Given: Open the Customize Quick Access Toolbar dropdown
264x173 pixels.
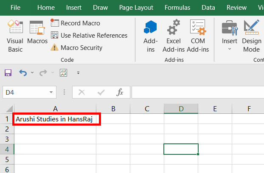Looking at the screenshot, I should [x=78, y=73].
